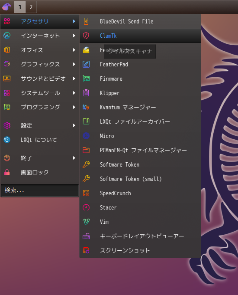Expand the プログラミング submenu arrow

74,107
